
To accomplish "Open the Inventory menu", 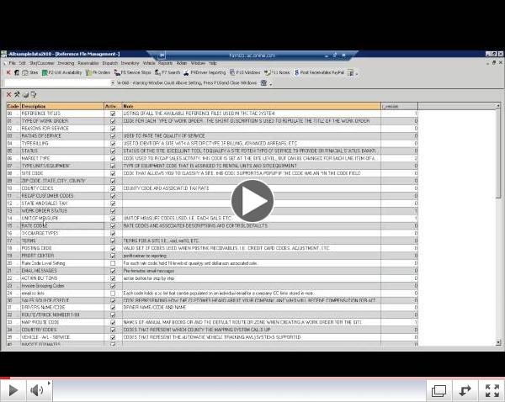I will (x=130, y=63).
